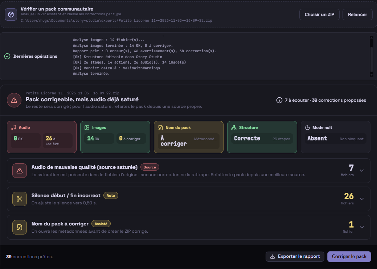Screen dimensions: 377x269
Task: Click the 'Non bloquant' label
Action: [x=351, y=139]
